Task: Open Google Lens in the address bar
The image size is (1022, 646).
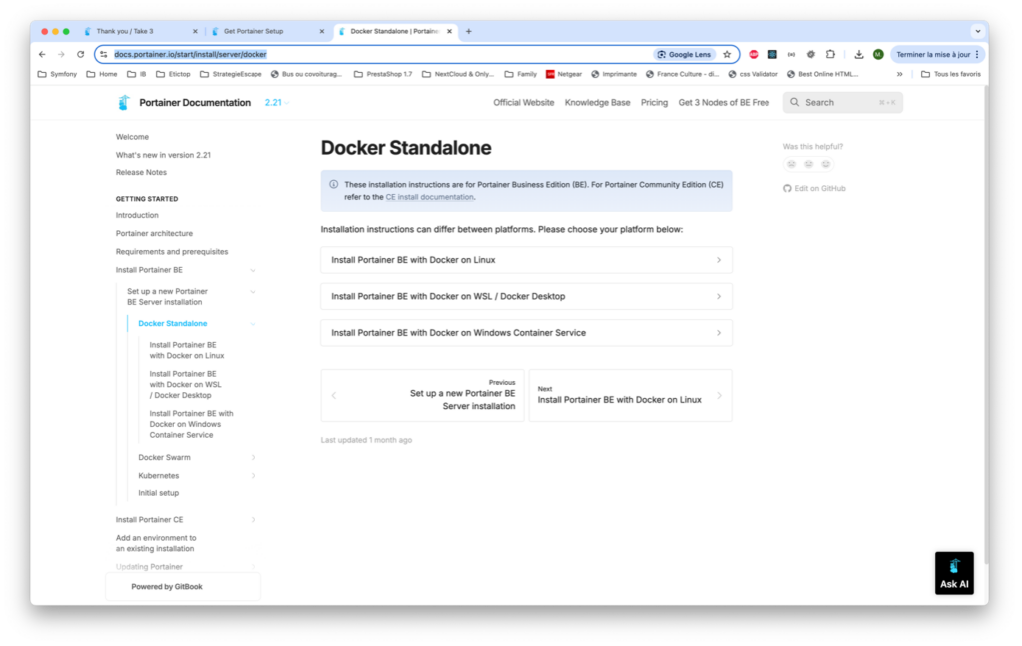Action: click(685, 54)
